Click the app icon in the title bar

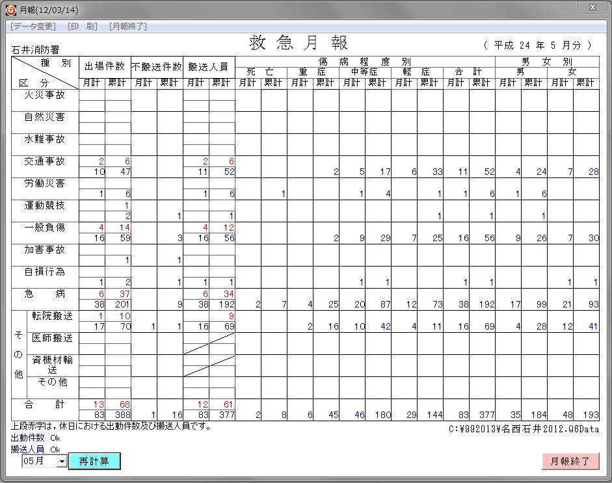[x=10, y=8]
